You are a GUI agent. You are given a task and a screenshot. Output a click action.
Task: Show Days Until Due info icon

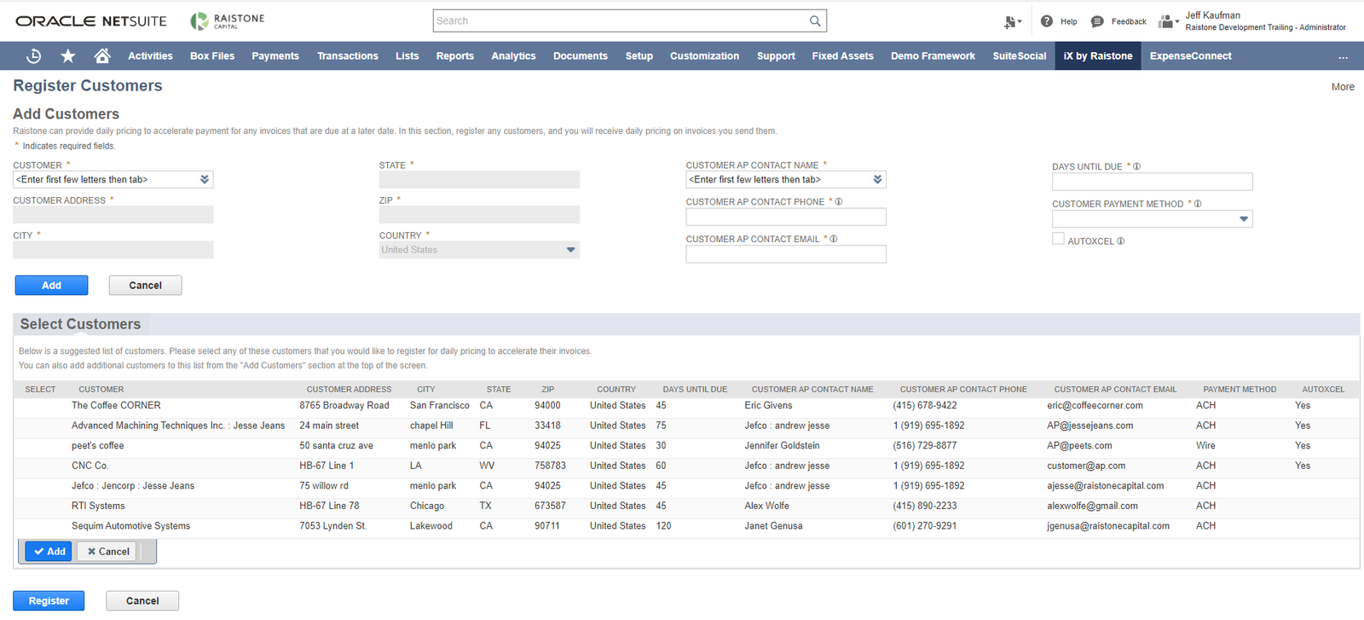tap(1136, 167)
